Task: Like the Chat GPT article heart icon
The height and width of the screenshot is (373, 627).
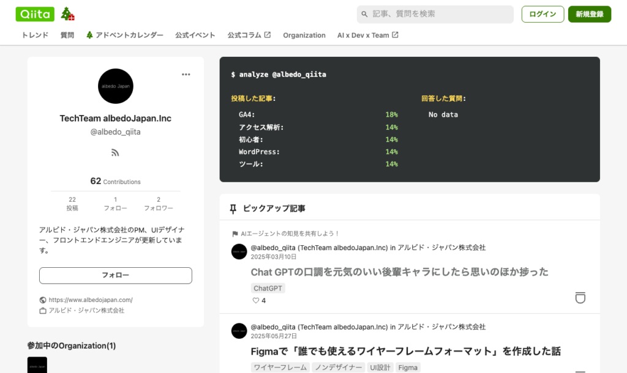Action: [256, 300]
